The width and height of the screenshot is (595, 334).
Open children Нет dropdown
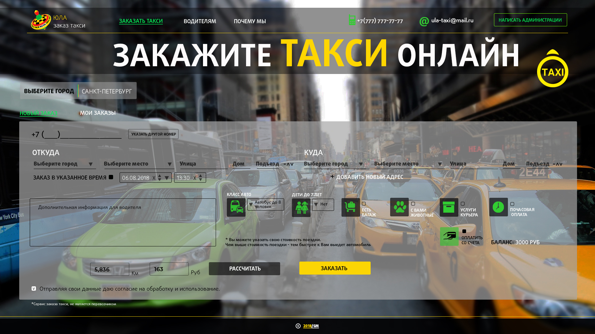click(x=323, y=205)
